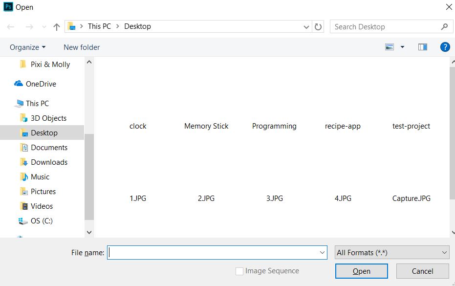Image resolution: width=455 pixels, height=286 pixels.
Task: Enable the Image Sequence checkbox
Action: pos(239,271)
